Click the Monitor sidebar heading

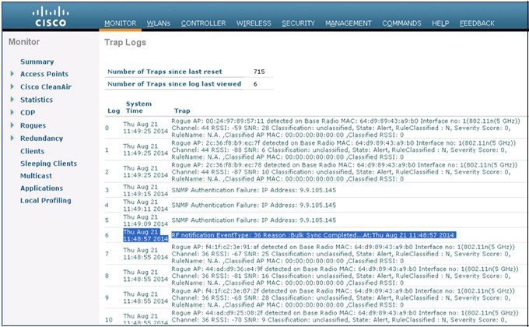click(24, 42)
